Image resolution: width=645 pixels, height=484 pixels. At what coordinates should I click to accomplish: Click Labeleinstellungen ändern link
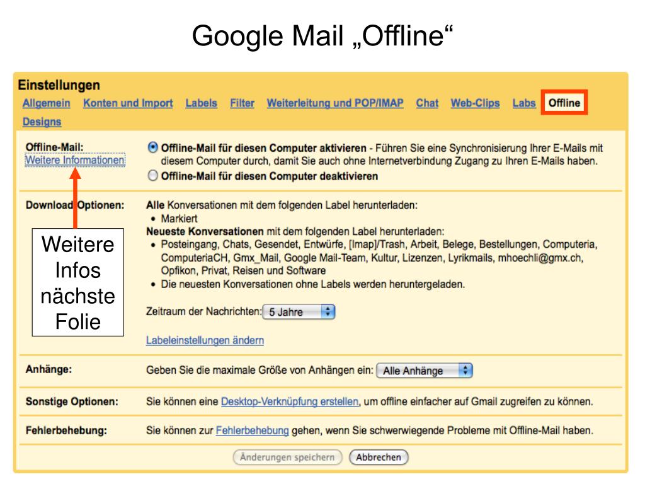coord(205,340)
